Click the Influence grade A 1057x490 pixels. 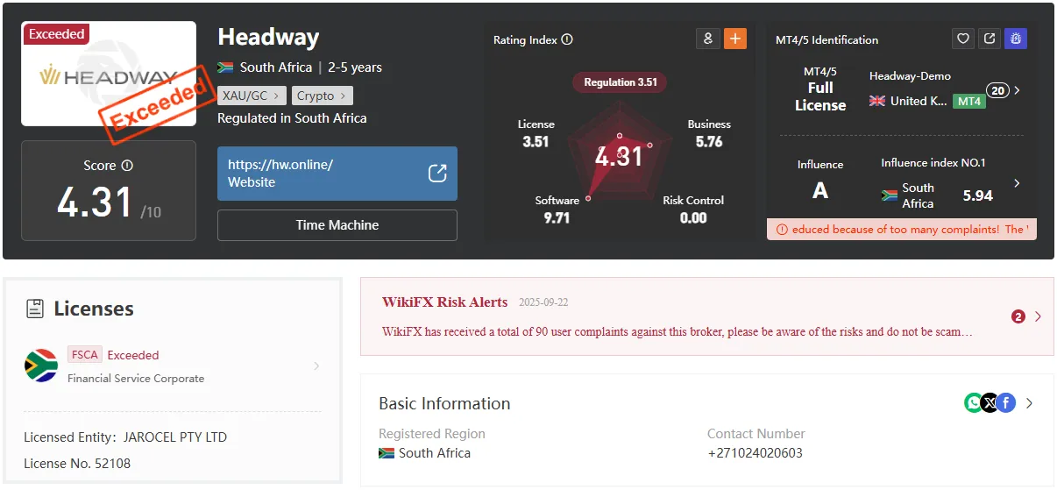coord(820,190)
